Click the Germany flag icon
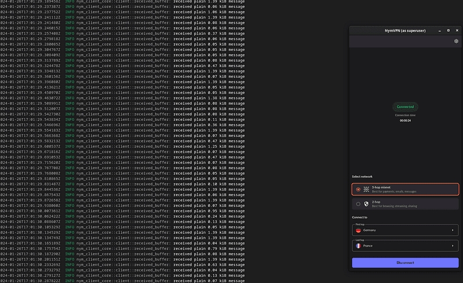The image size is (463, 283). click(x=358, y=230)
